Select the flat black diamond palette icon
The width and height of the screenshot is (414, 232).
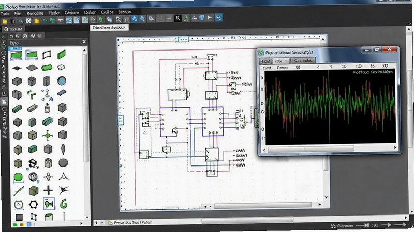(17, 68)
